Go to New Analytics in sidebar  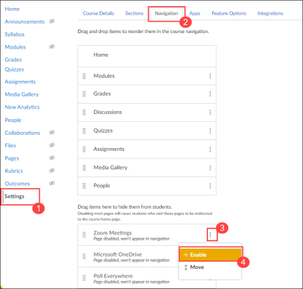[22, 107]
